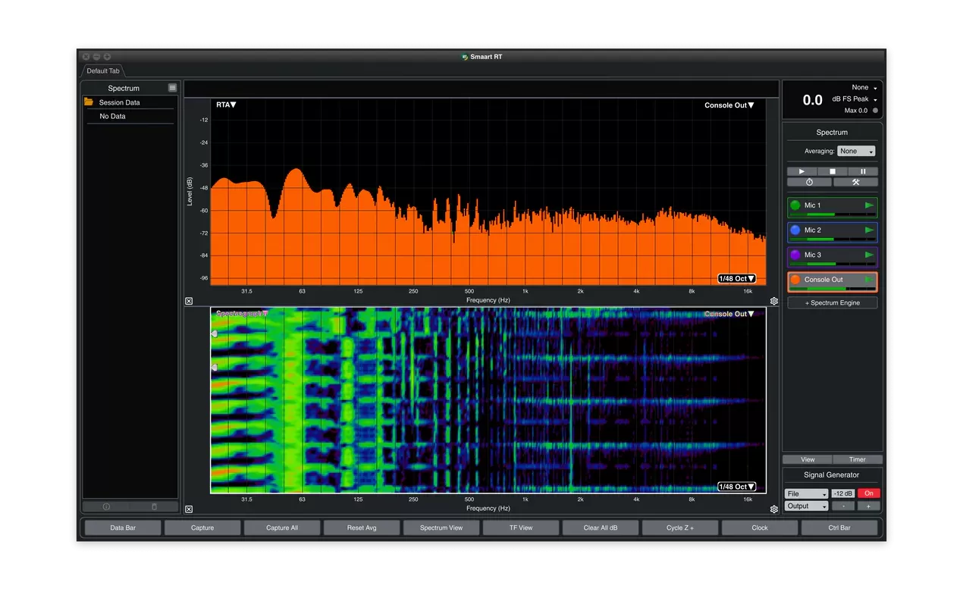This screenshot has width=963, height=595.
Task: Switch to the View tab
Action: (808, 459)
